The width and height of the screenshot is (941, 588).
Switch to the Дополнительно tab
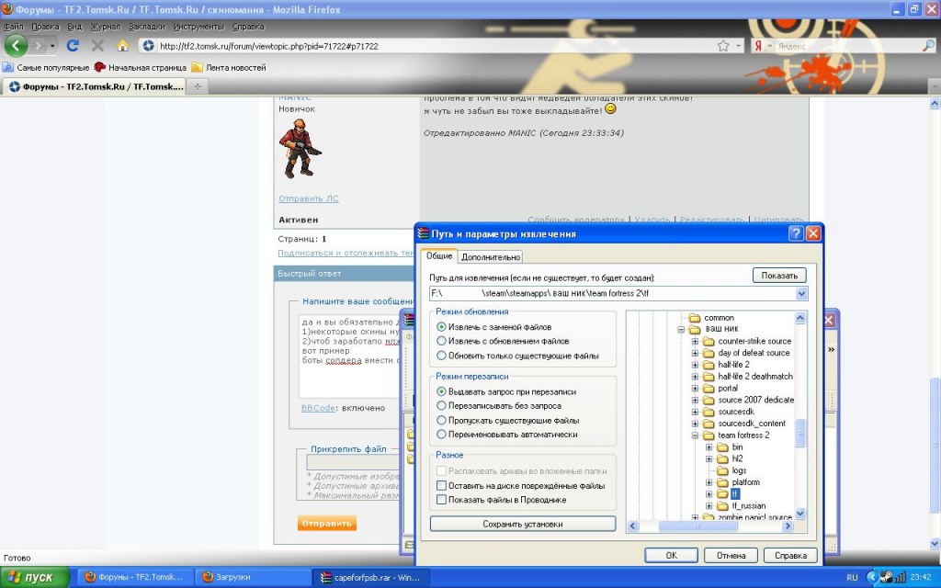[x=491, y=257]
